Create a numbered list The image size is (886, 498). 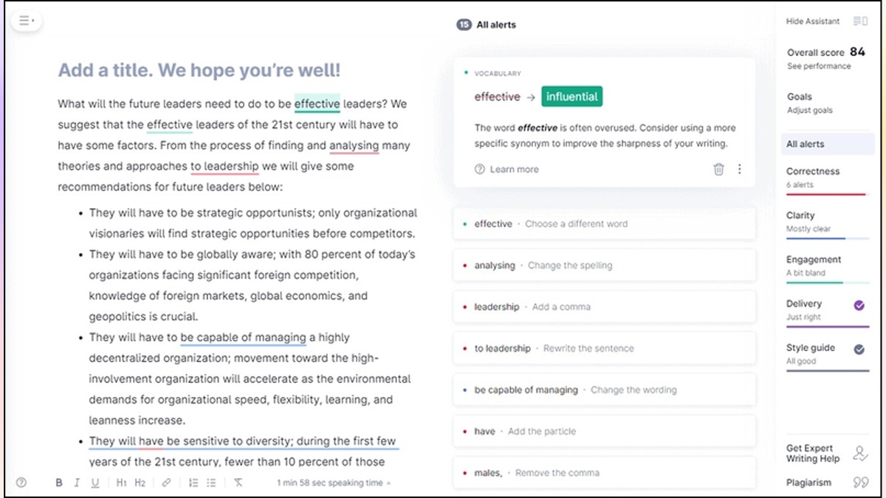(193, 483)
